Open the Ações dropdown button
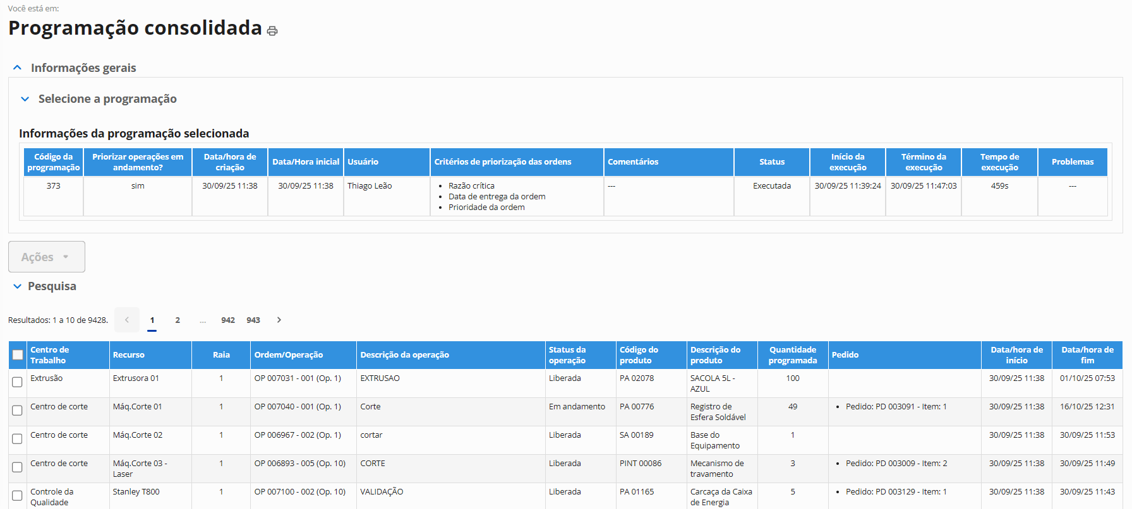This screenshot has width=1132, height=509. tap(46, 257)
